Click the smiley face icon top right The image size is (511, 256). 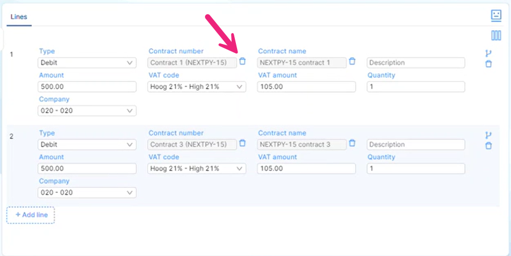coord(496,15)
